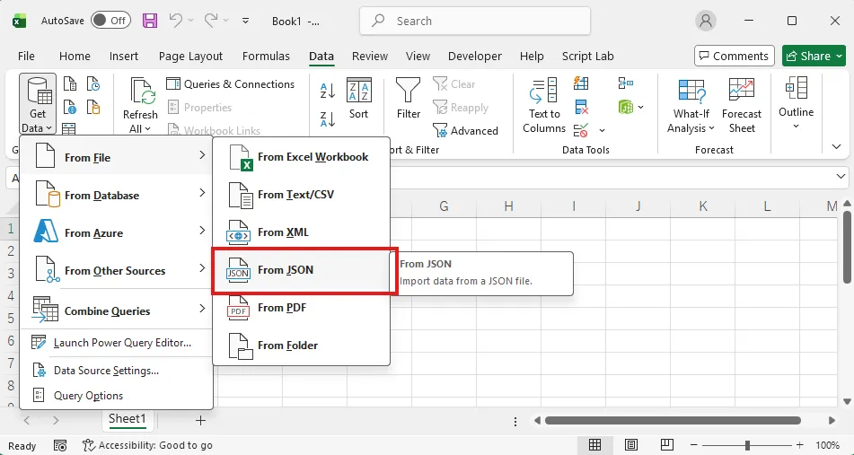854x455 pixels.
Task: Click Text to Columns
Action: (x=544, y=106)
